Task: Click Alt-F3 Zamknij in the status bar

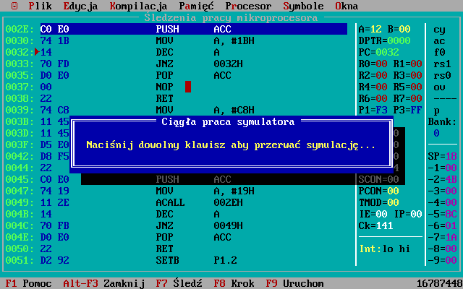Action: (103, 283)
